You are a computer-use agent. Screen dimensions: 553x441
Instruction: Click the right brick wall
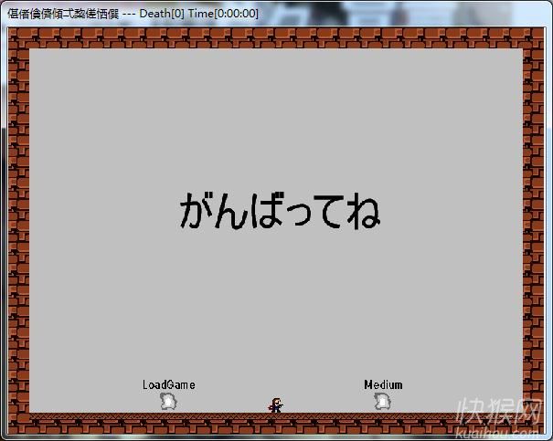pyautogui.click(x=533, y=228)
